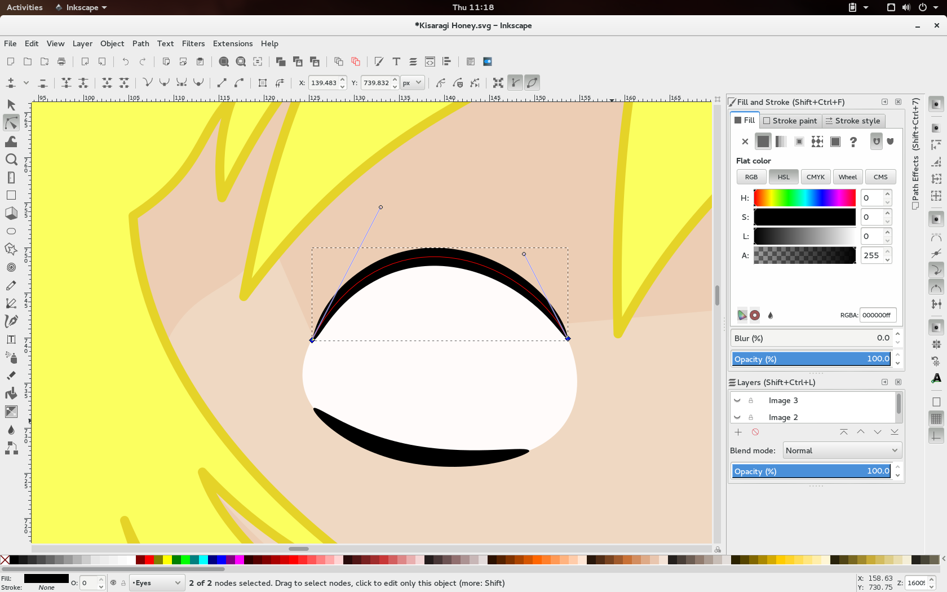Select the Spray tool
The width and height of the screenshot is (947, 592).
11,357
